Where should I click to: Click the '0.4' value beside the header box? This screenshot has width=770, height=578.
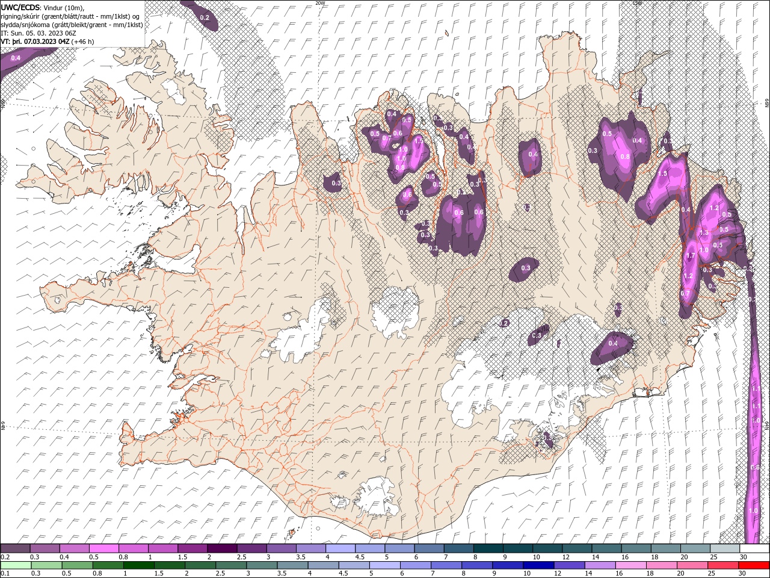[16, 58]
